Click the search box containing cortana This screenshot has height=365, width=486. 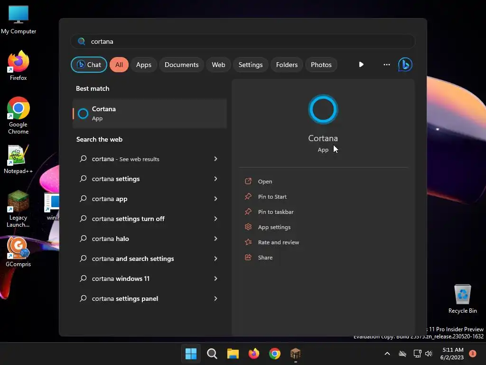coord(243,42)
